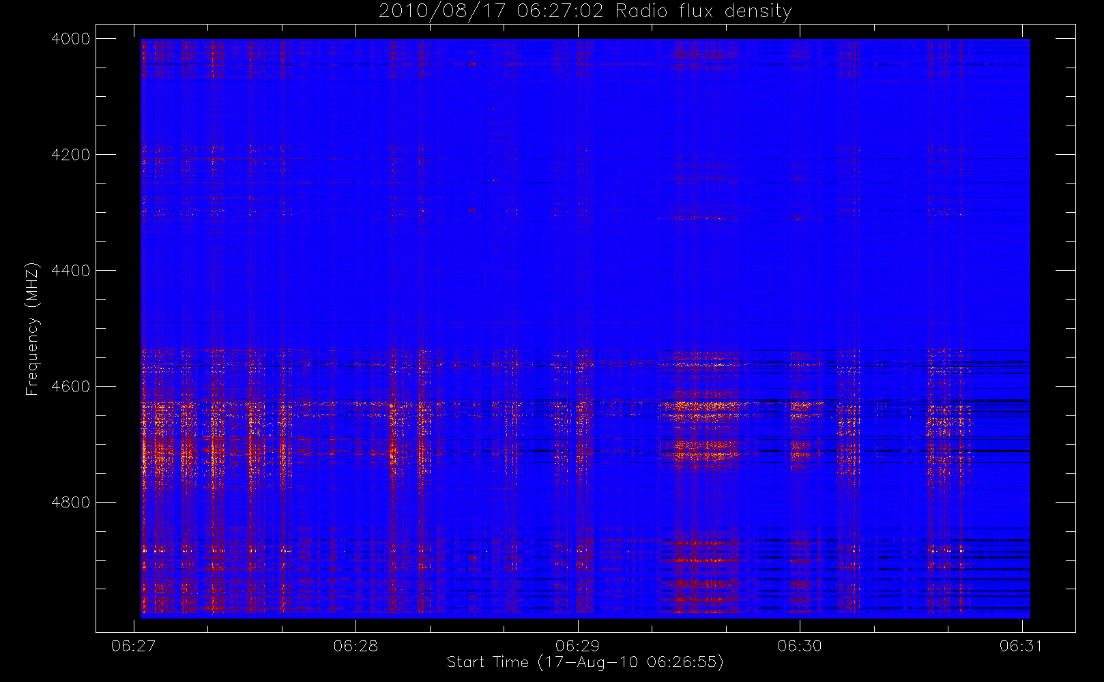Click the 06:29 time tick label
1104x682 pixels.
point(577,646)
